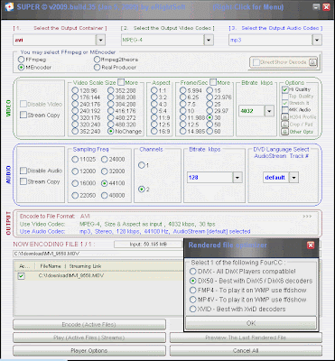Select 1 audio channel
This screenshot has width=335, height=361.
(x=141, y=165)
